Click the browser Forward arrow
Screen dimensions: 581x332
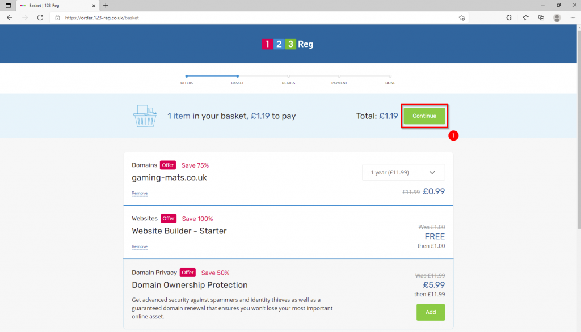click(x=25, y=18)
